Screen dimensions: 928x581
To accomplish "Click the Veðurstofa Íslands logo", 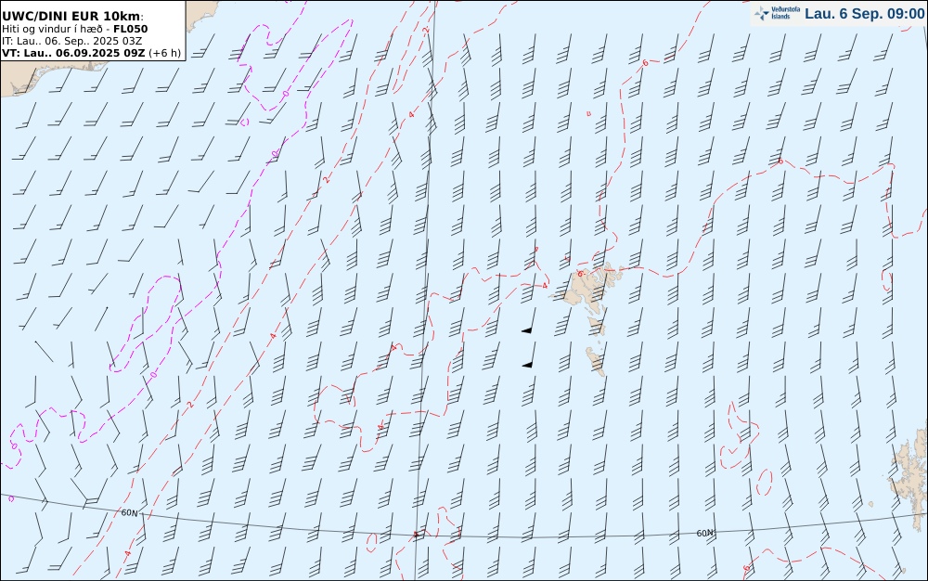I will [x=777, y=13].
